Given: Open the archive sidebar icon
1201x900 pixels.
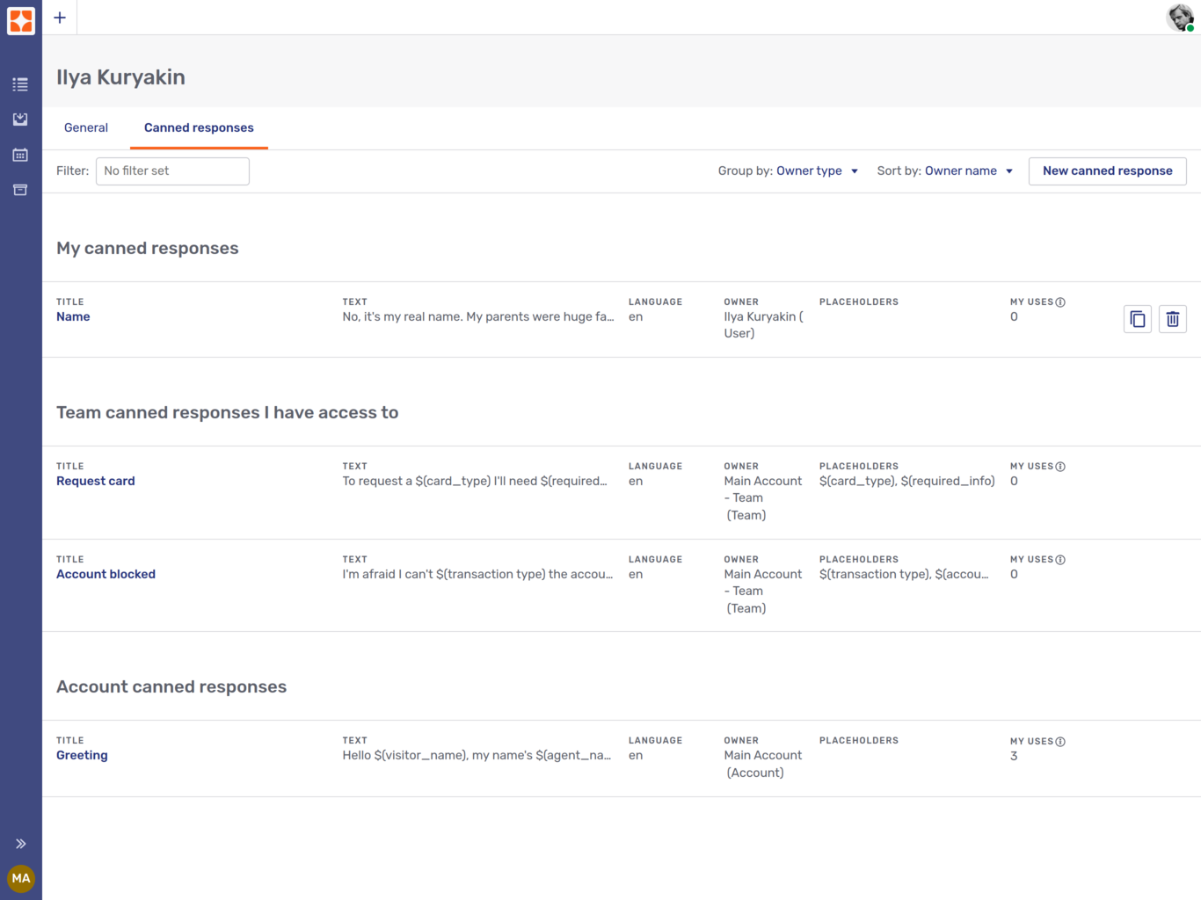Looking at the screenshot, I should pos(20,190).
